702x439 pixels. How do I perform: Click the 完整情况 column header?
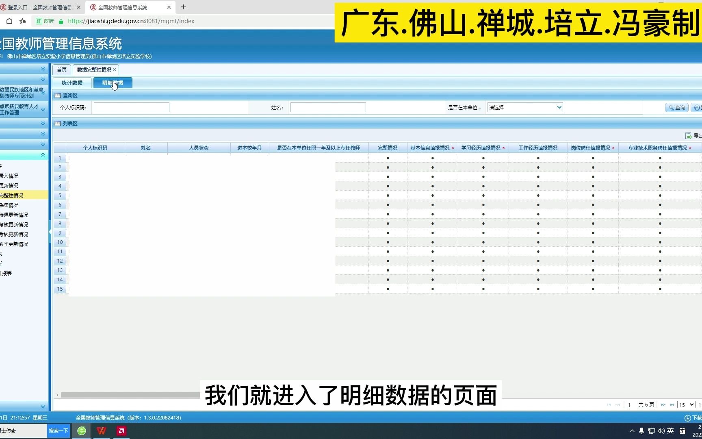(x=388, y=148)
